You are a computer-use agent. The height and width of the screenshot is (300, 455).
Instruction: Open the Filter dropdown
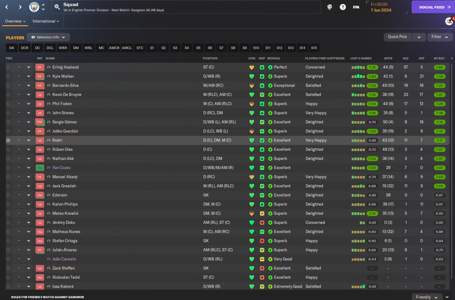click(440, 37)
